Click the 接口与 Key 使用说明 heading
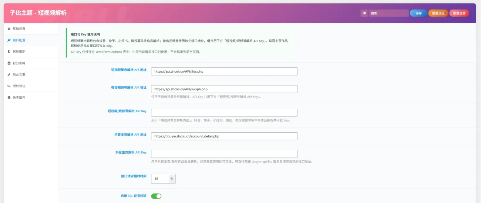 tap(85, 34)
